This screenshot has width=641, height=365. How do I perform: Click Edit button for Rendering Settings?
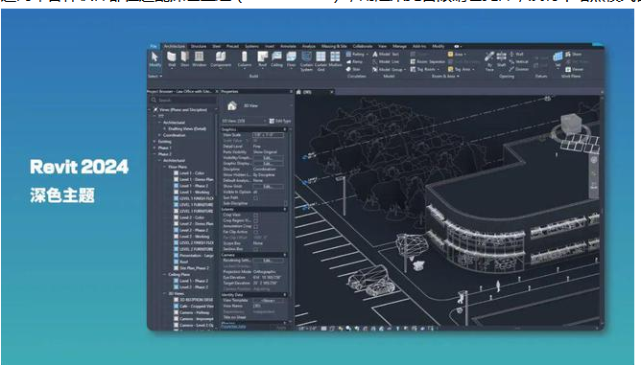click(x=268, y=261)
